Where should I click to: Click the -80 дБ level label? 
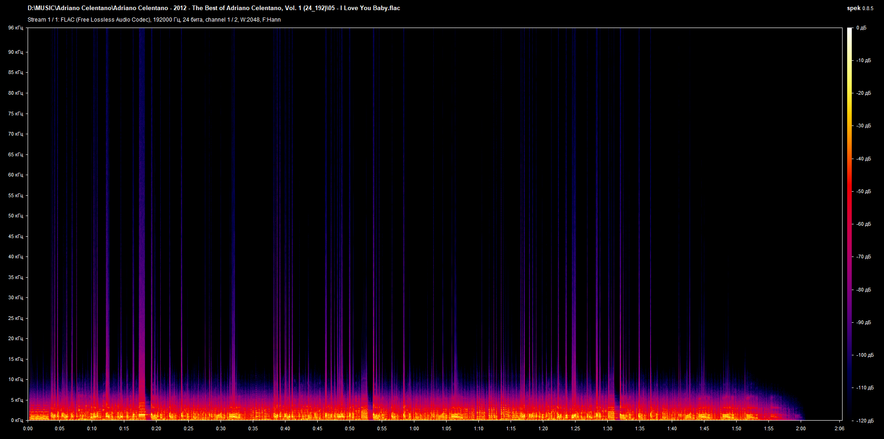point(864,290)
